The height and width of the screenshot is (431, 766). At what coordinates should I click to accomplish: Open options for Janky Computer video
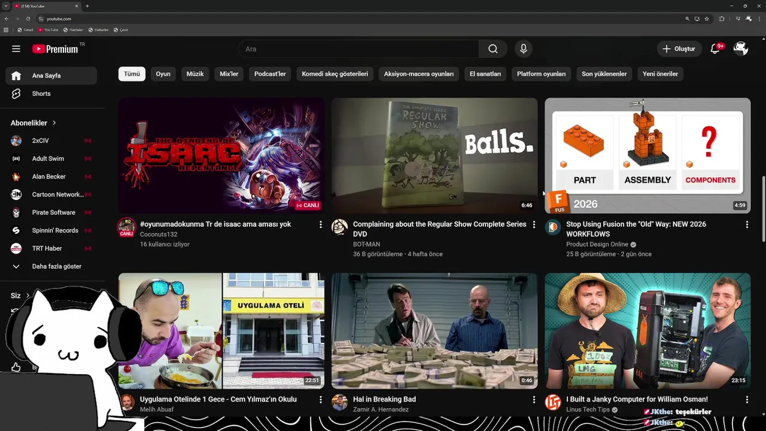pyautogui.click(x=747, y=399)
